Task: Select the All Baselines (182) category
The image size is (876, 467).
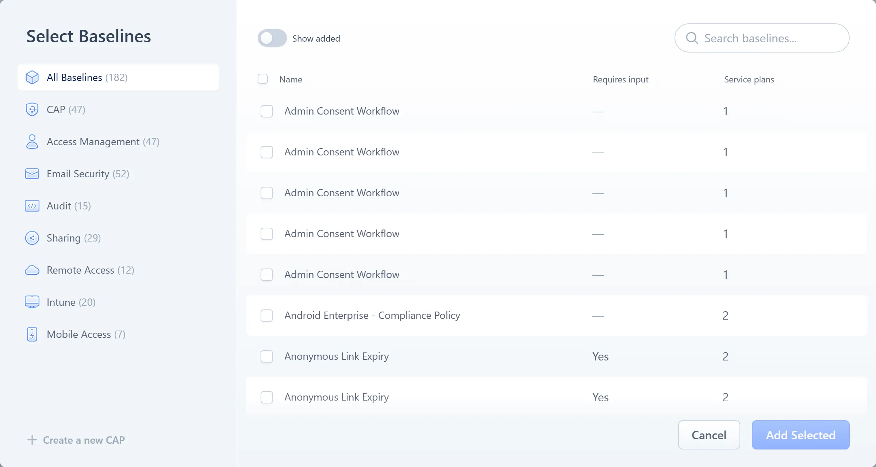Action: coord(118,77)
